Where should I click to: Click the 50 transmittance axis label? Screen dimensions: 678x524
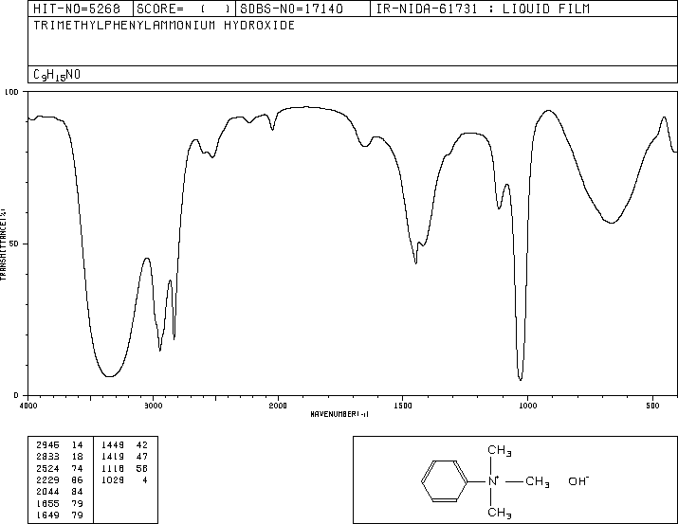15,244
